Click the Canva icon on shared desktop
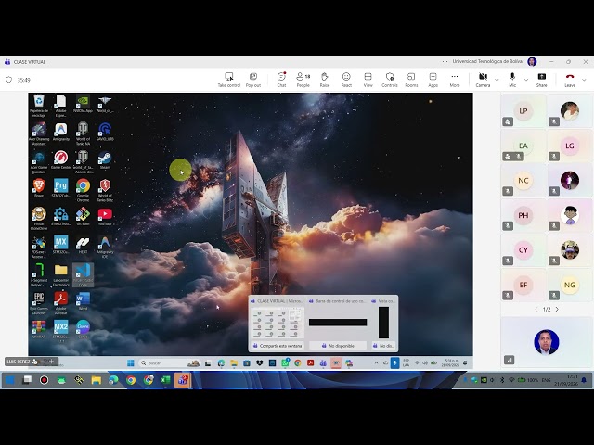594x445 pixels. coord(83,329)
